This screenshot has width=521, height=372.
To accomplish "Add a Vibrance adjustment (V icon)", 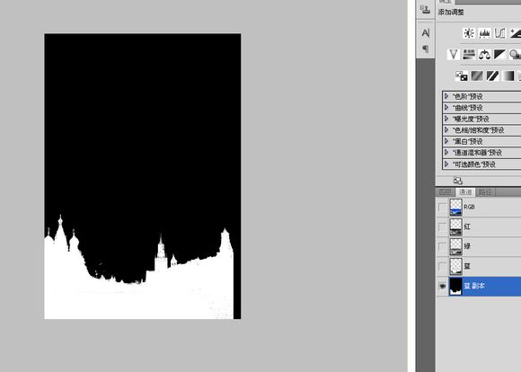I will point(454,54).
